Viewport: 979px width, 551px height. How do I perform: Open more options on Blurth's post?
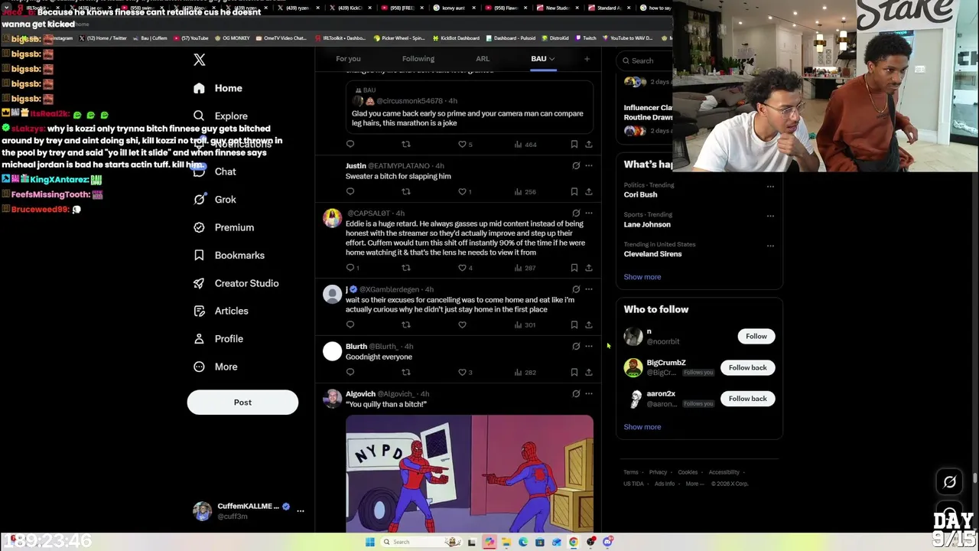[x=589, y=347]
